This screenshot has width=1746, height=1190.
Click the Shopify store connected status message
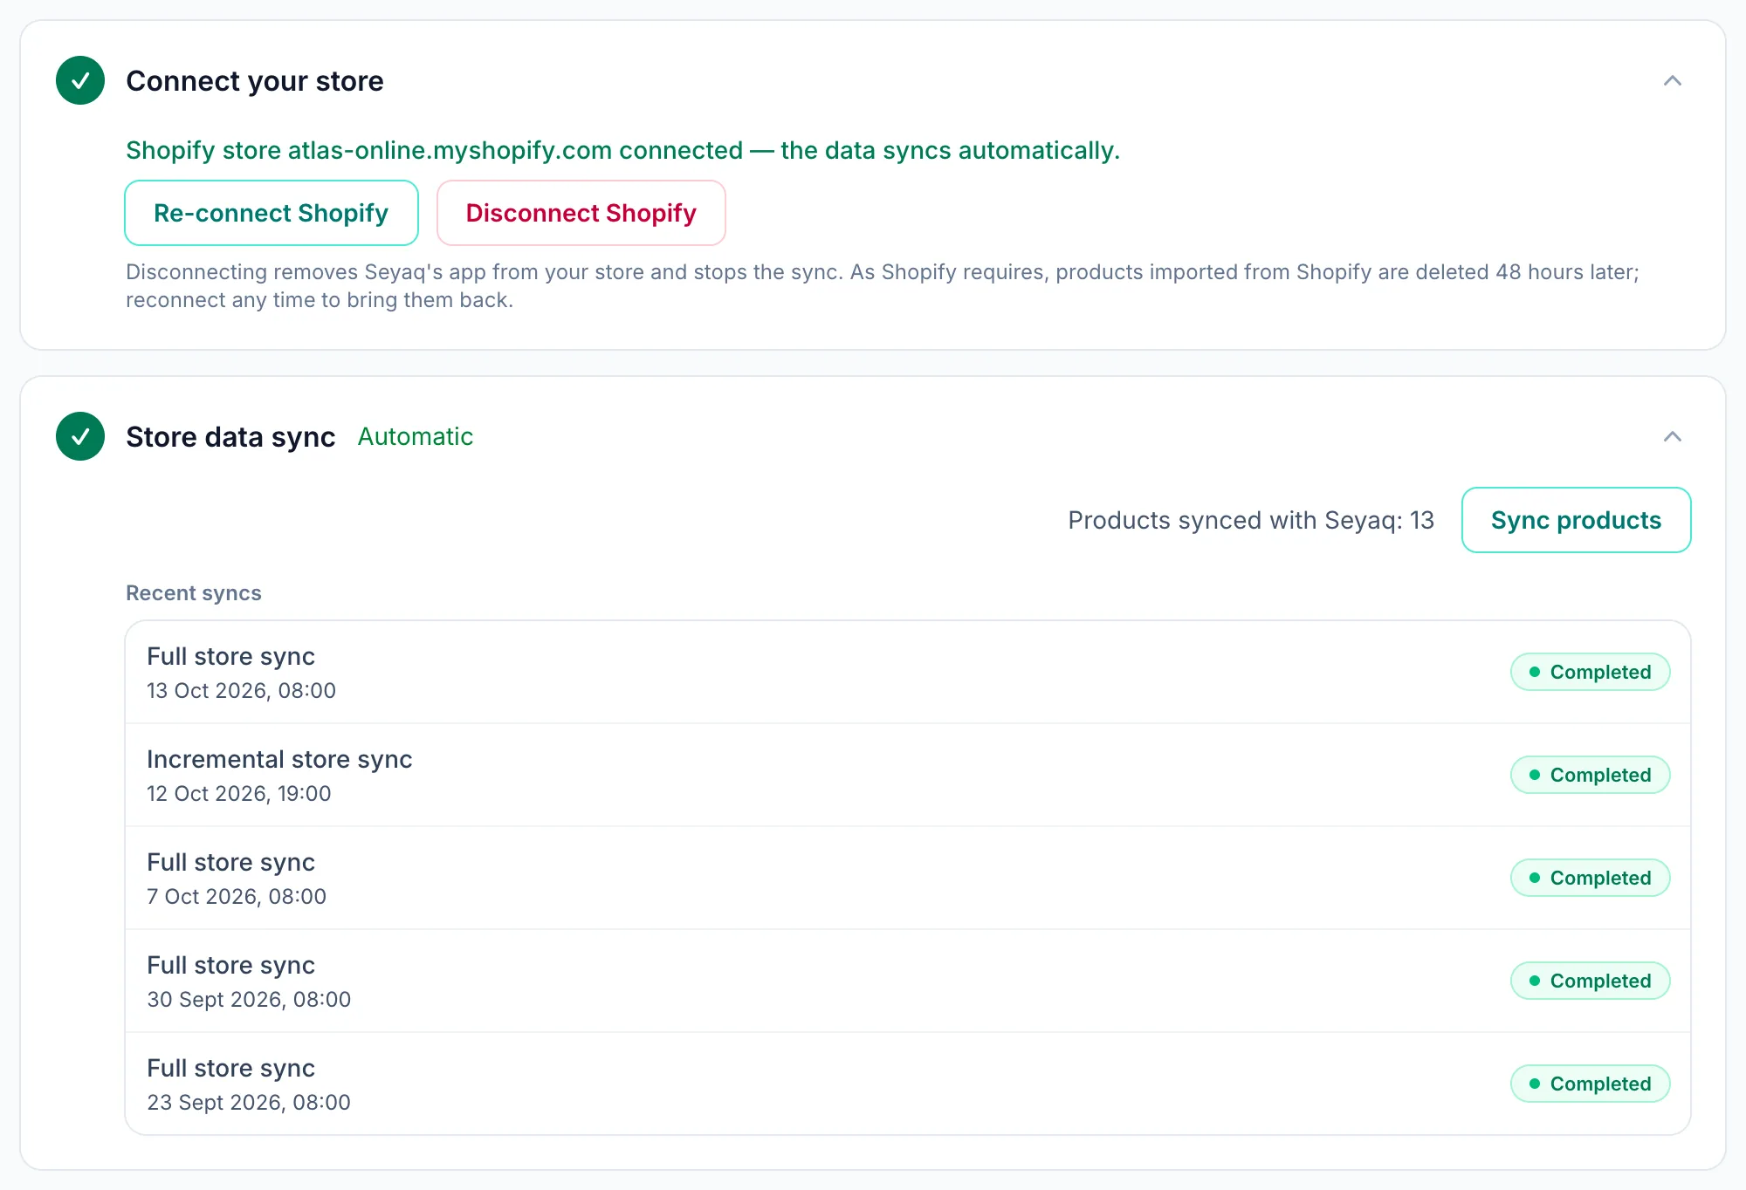click(x=622, y=150)
